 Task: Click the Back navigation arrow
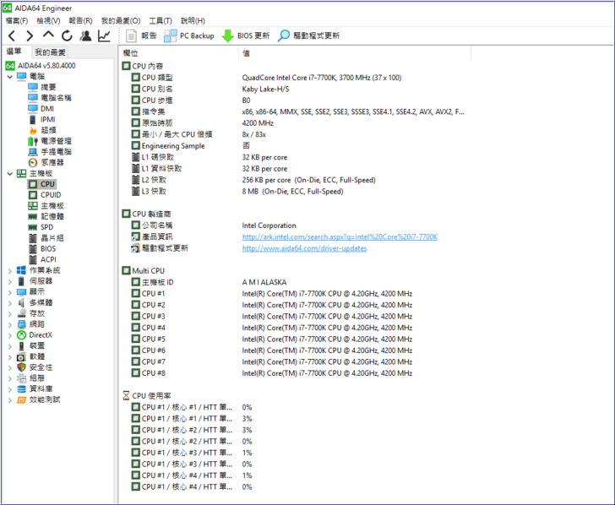point(12,36)
